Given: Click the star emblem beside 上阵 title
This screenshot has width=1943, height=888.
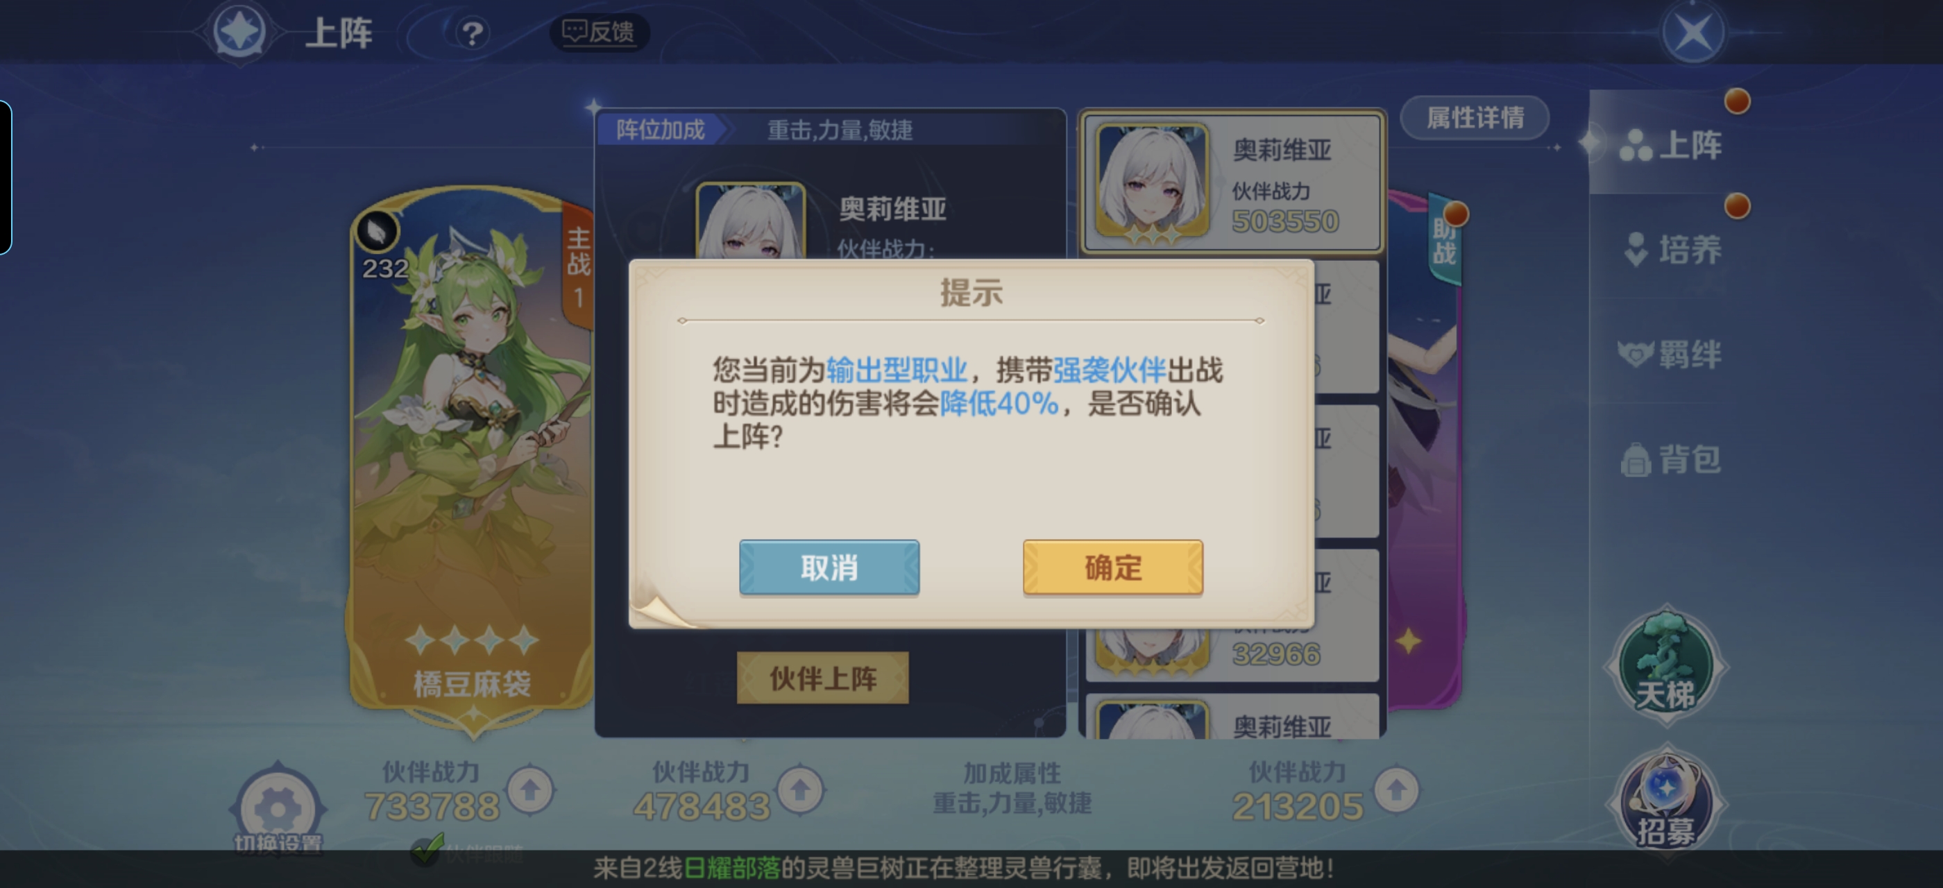Looking at the screenshot, I should click(x=240, y=32).
